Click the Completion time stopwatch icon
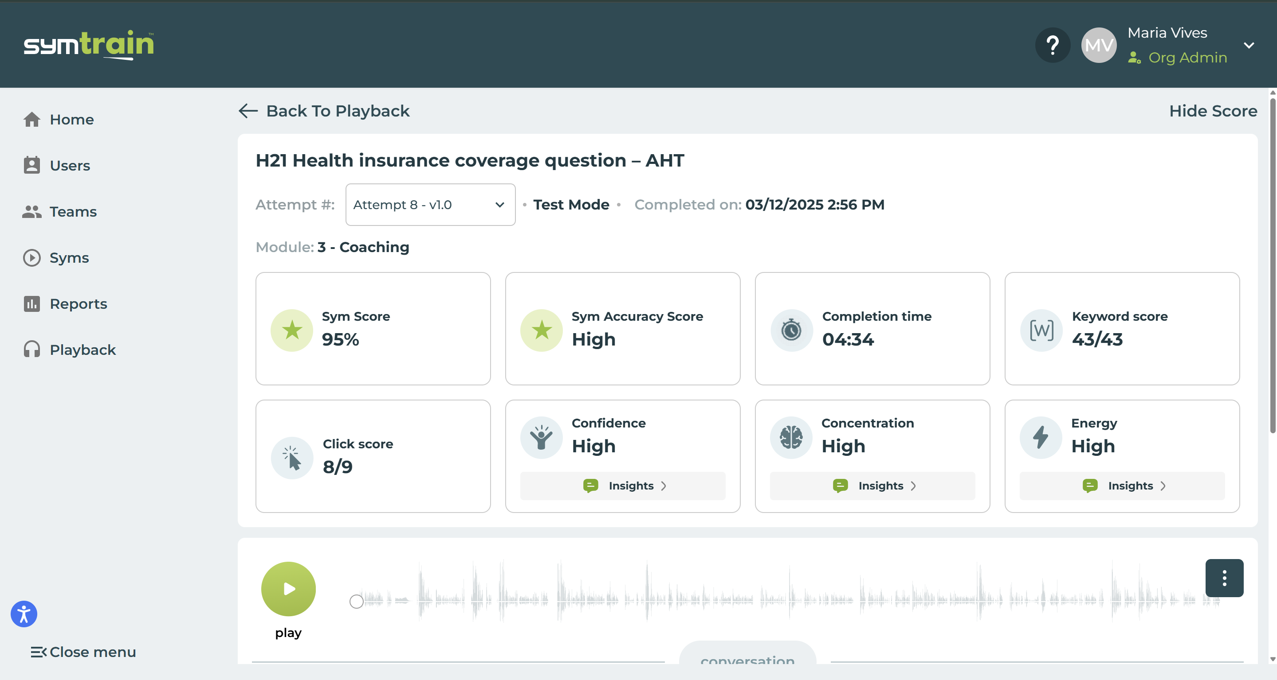Image resolution: width=1277 pixels, height=680 pixels. (791, 330)
